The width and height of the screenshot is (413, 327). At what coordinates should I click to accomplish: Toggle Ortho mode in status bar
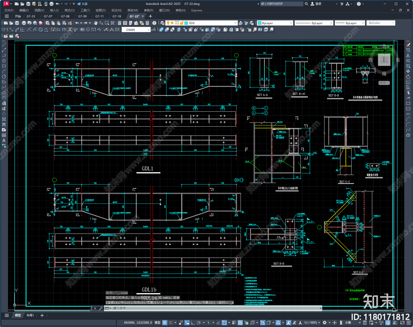coord(193,323)
